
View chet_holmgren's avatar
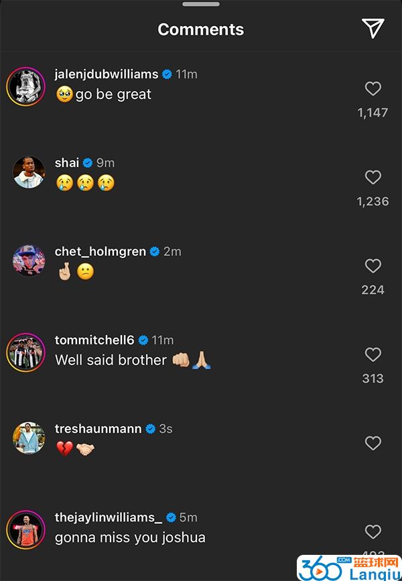click(x=29, y=261)
